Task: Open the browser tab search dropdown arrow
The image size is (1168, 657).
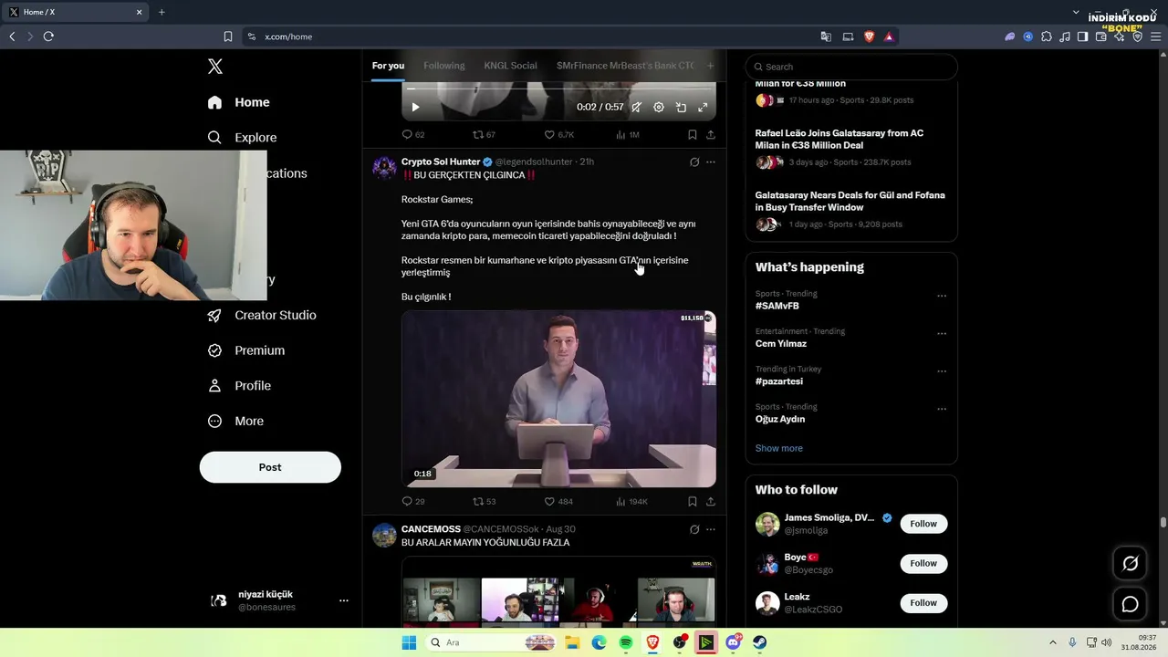Action: pyautogui.click(x=1078, y=12)
